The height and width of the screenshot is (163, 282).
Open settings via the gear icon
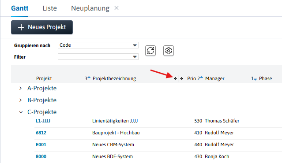coord(169,51)
